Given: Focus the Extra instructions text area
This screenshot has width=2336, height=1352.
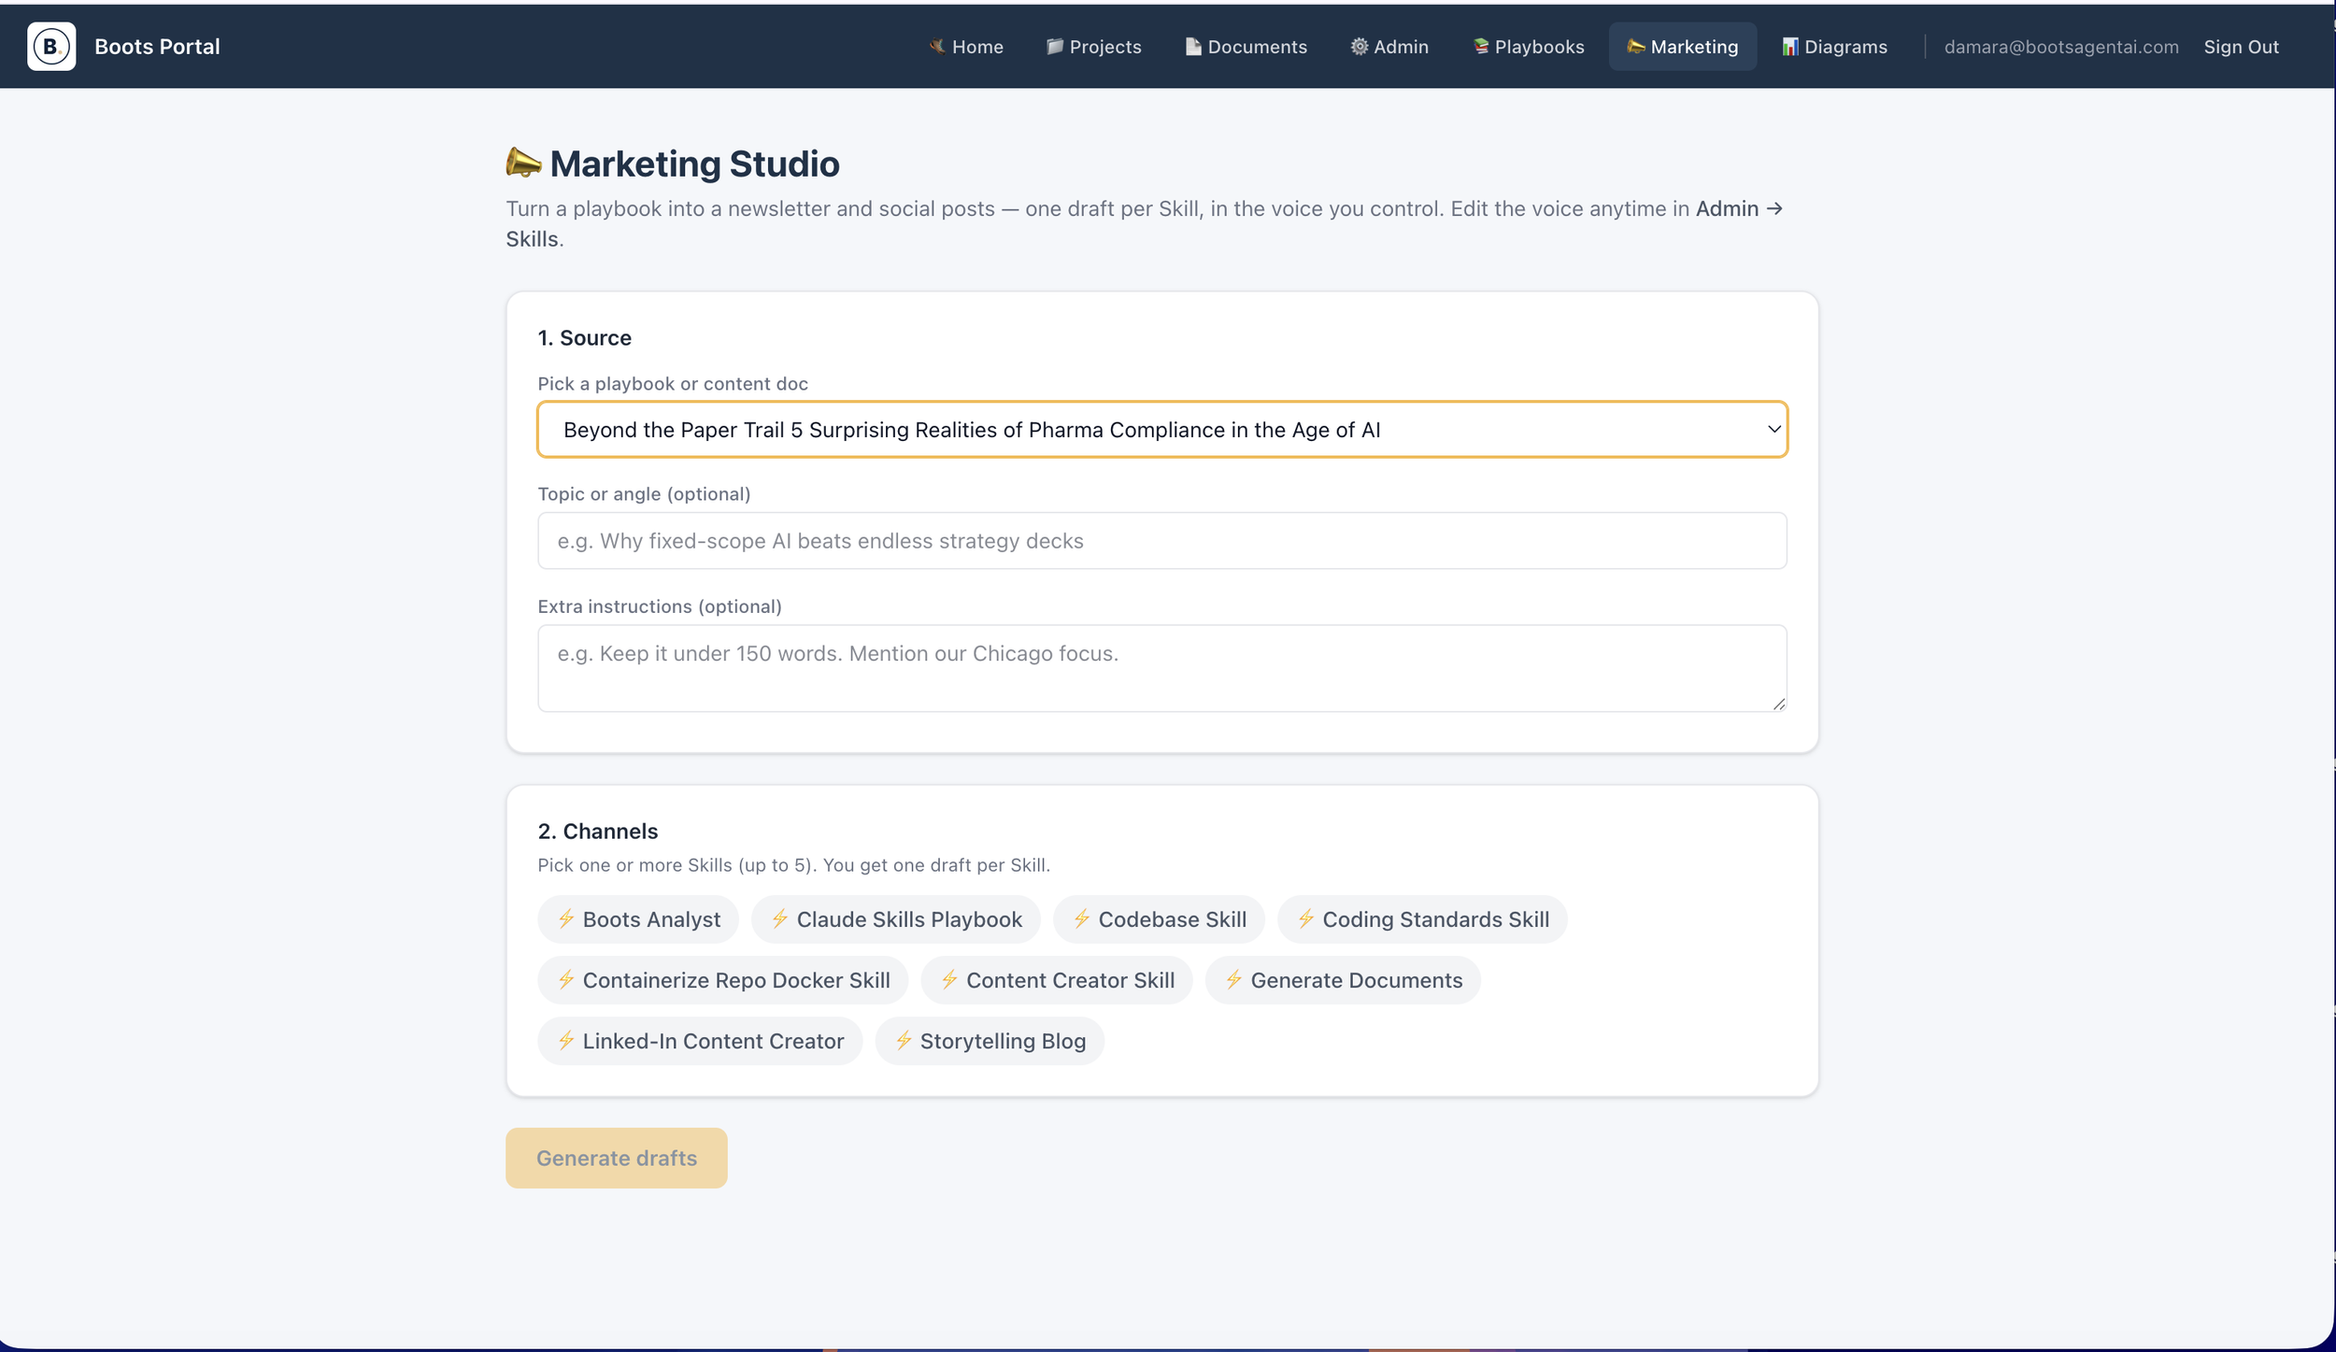Looking at the screenshot, I should [1162, 668].
